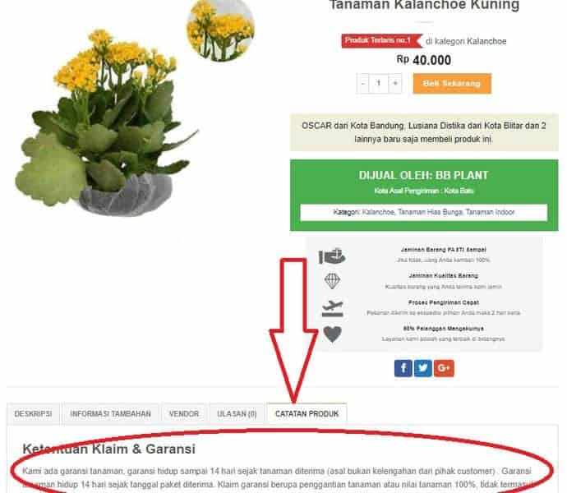
Task: Share product via Google Plus icon
Action: 444,368
